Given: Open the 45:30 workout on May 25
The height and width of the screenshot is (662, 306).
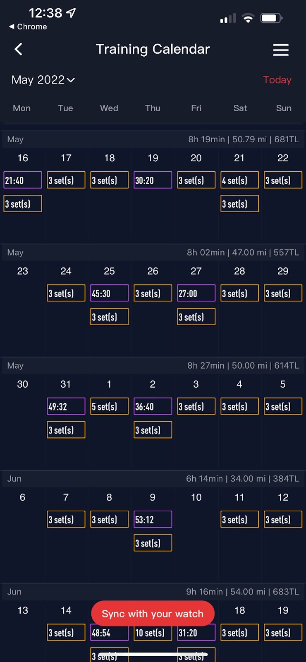Looking at the screenshot, I should (x=110, y=293).
